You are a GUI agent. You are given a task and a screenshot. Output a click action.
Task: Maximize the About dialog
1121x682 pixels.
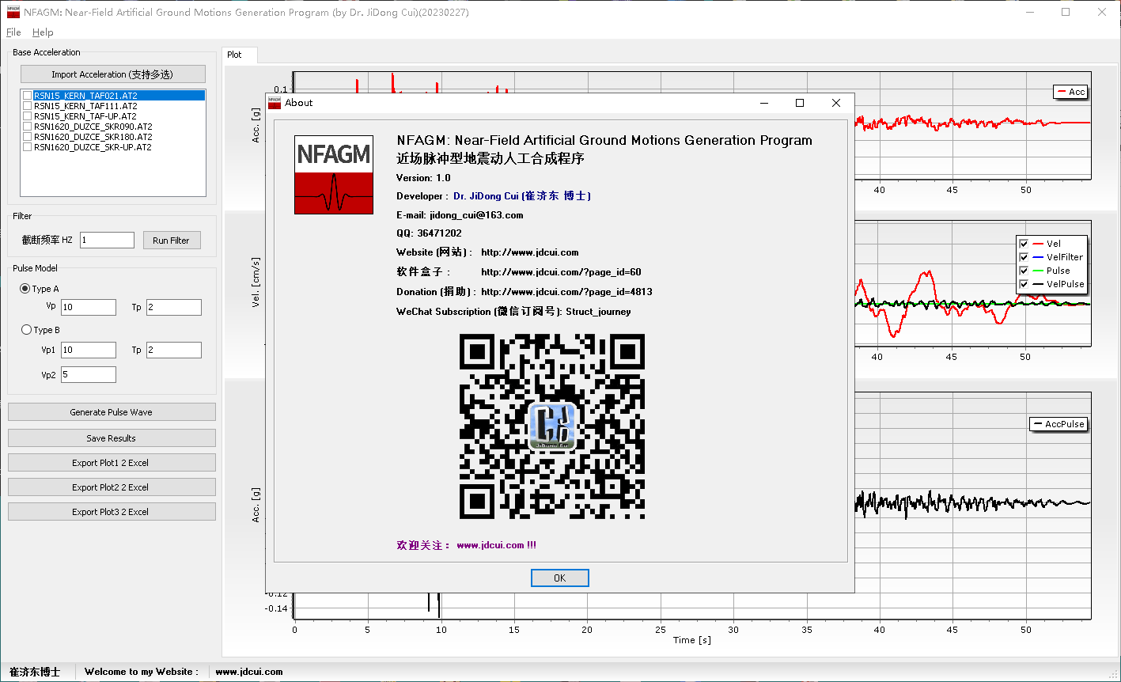[x=800, y=103]
